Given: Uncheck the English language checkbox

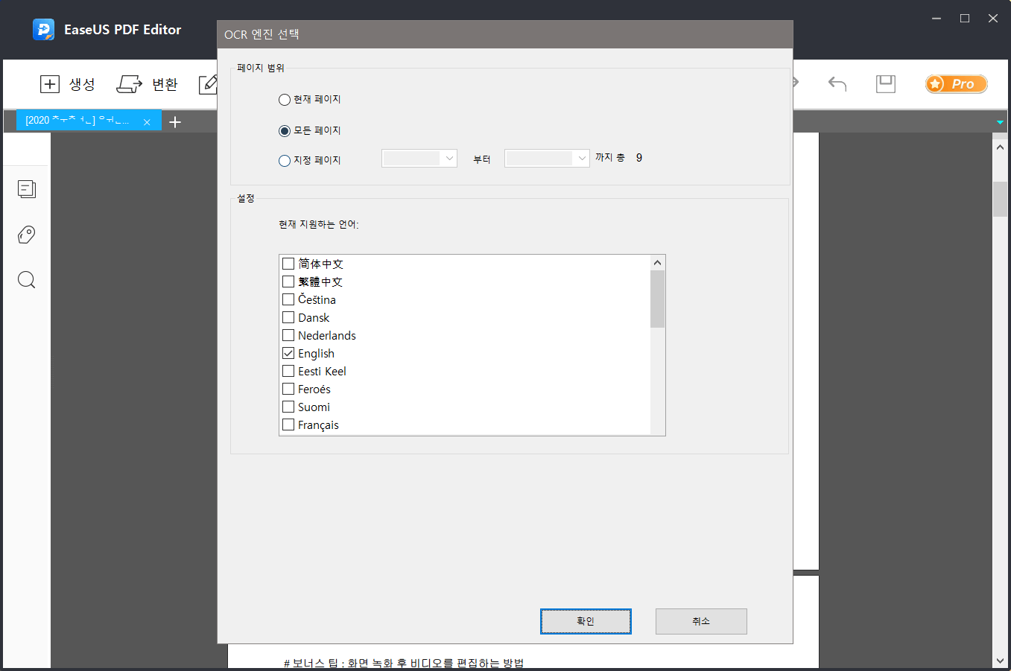Looking at the screenshot, I should [x=288, y=353].
